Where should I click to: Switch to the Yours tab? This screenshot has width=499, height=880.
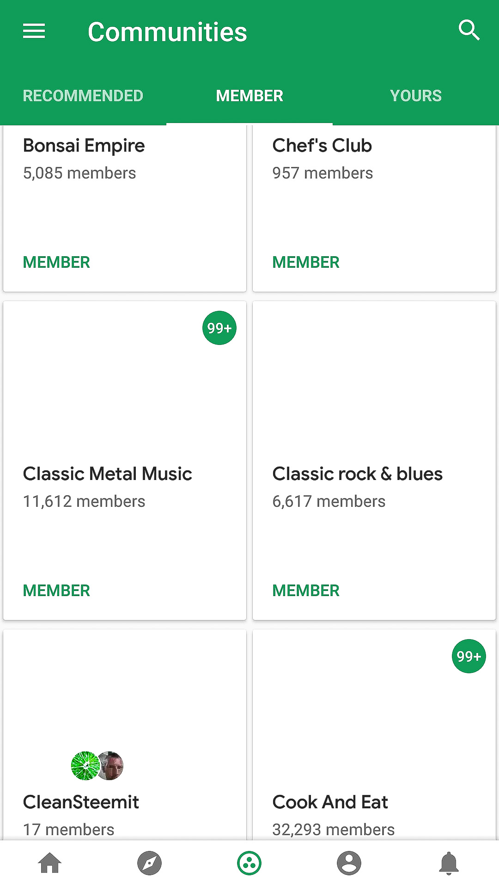click(416, 96)
